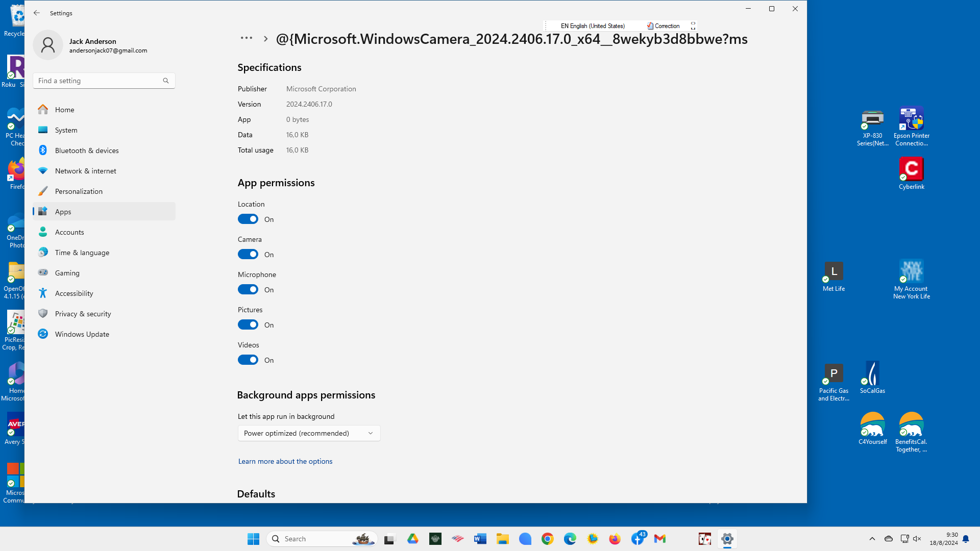Image resolution: width=980 pixels, height=551 pixels.
Task: Click the Correction button in language bar
Action: [x=663, y=26]
